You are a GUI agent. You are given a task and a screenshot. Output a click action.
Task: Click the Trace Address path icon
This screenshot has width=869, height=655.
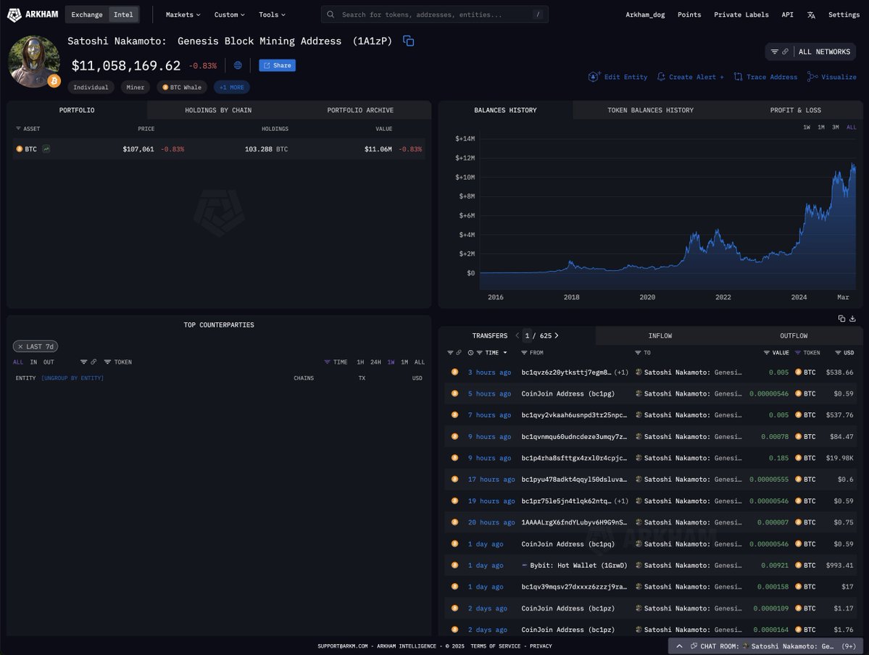point(739,77)
